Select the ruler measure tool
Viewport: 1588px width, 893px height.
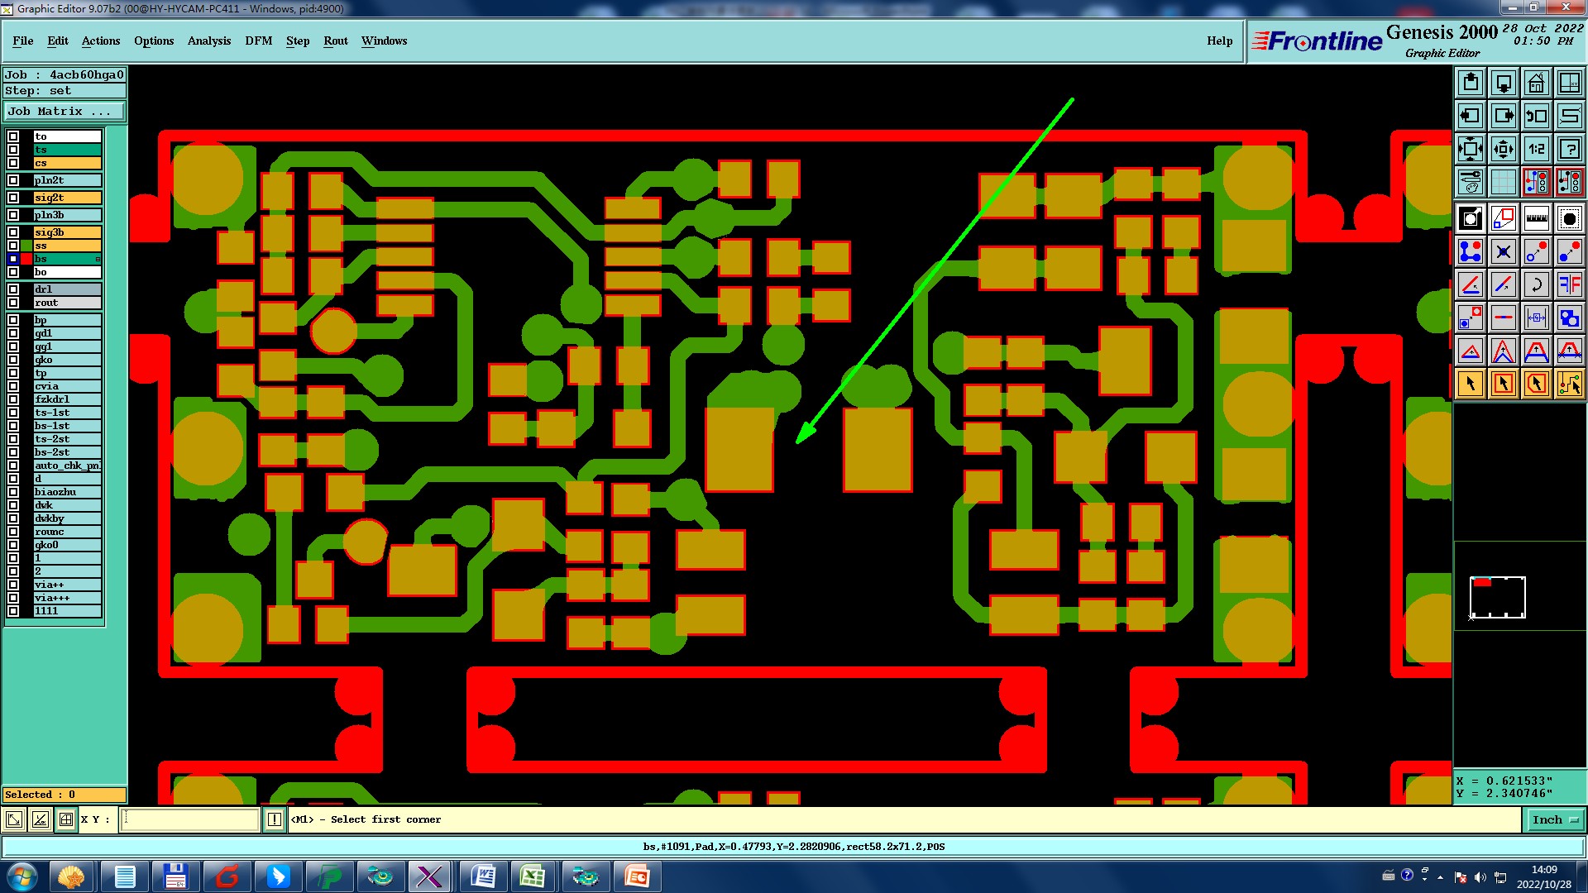tap(1536, 218)
